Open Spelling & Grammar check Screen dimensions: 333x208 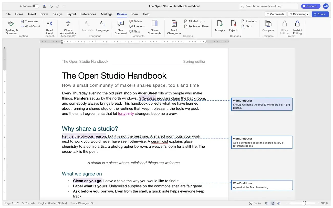(12, 27)
